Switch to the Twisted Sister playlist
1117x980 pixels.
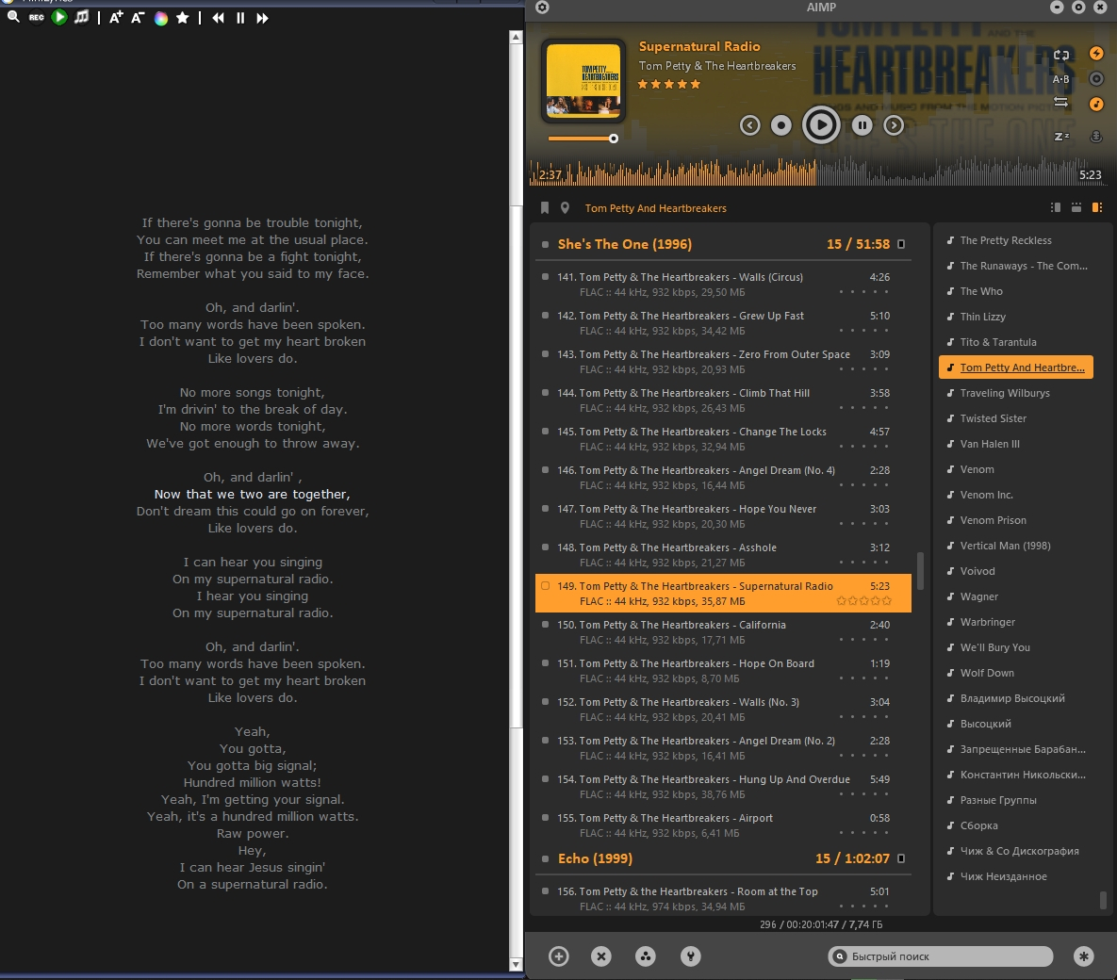[x=993, y=418]
